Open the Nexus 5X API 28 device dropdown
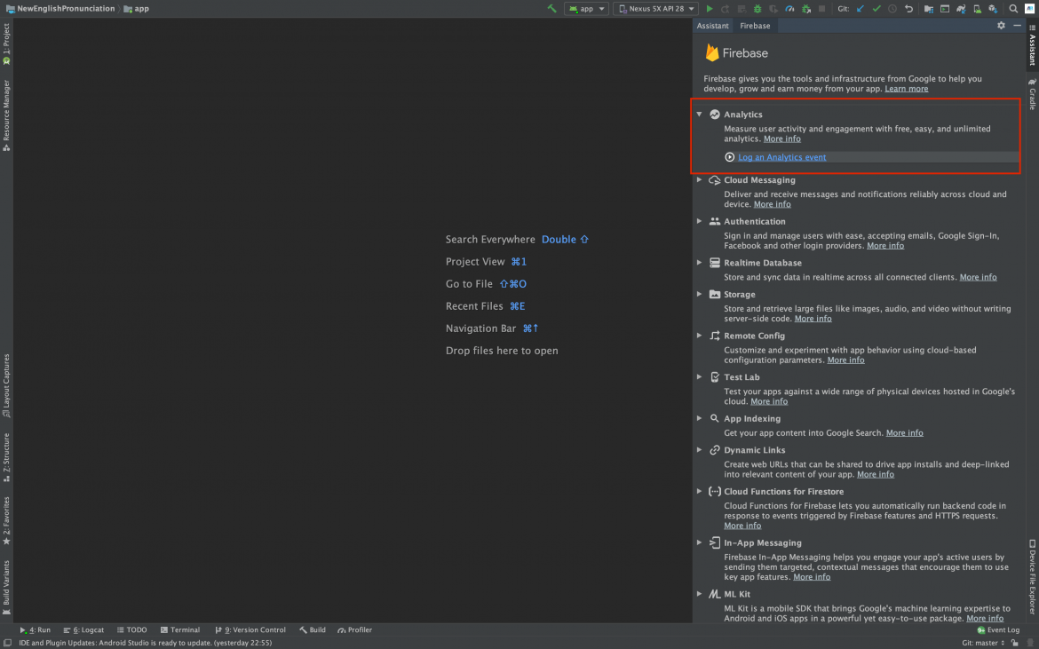This screenshot has width=1039, height=649. click(655, 8)
